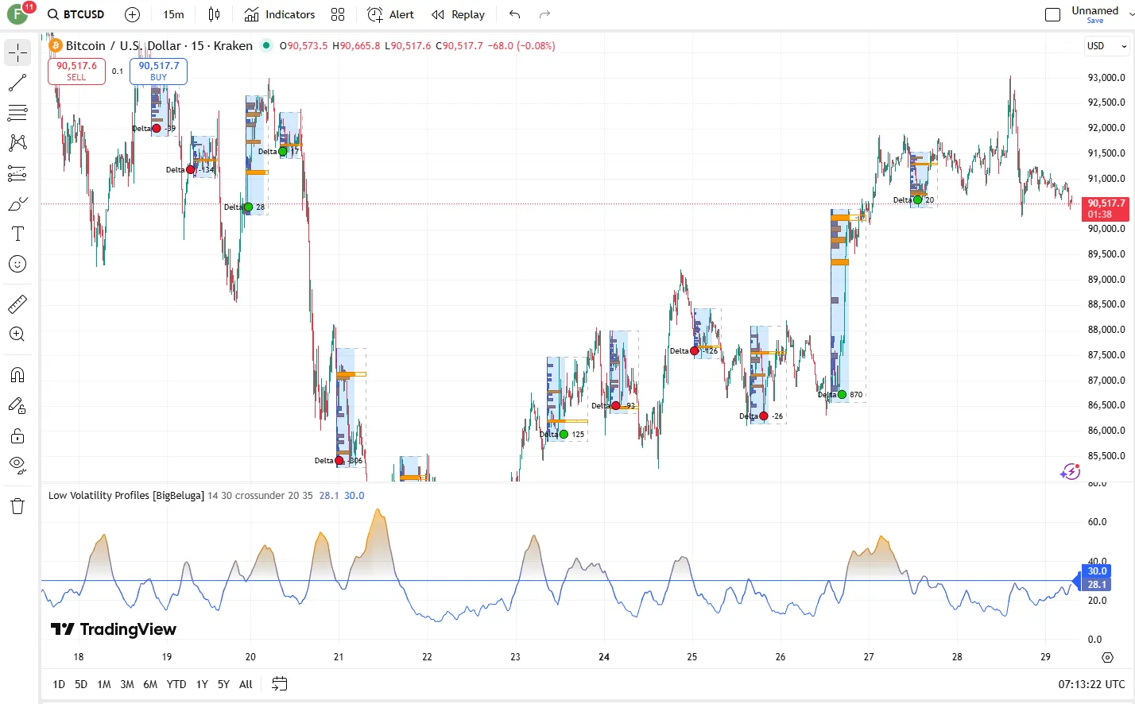Select the brush drawing tool
The width and height of the screenshot is (1135, 704).
point(17,204)
